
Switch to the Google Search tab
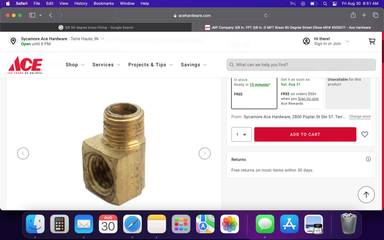coord(96,27)
